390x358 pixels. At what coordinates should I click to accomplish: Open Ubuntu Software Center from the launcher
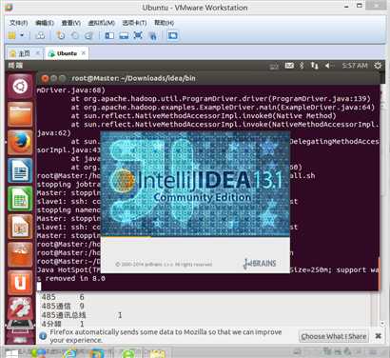point(20,254)
